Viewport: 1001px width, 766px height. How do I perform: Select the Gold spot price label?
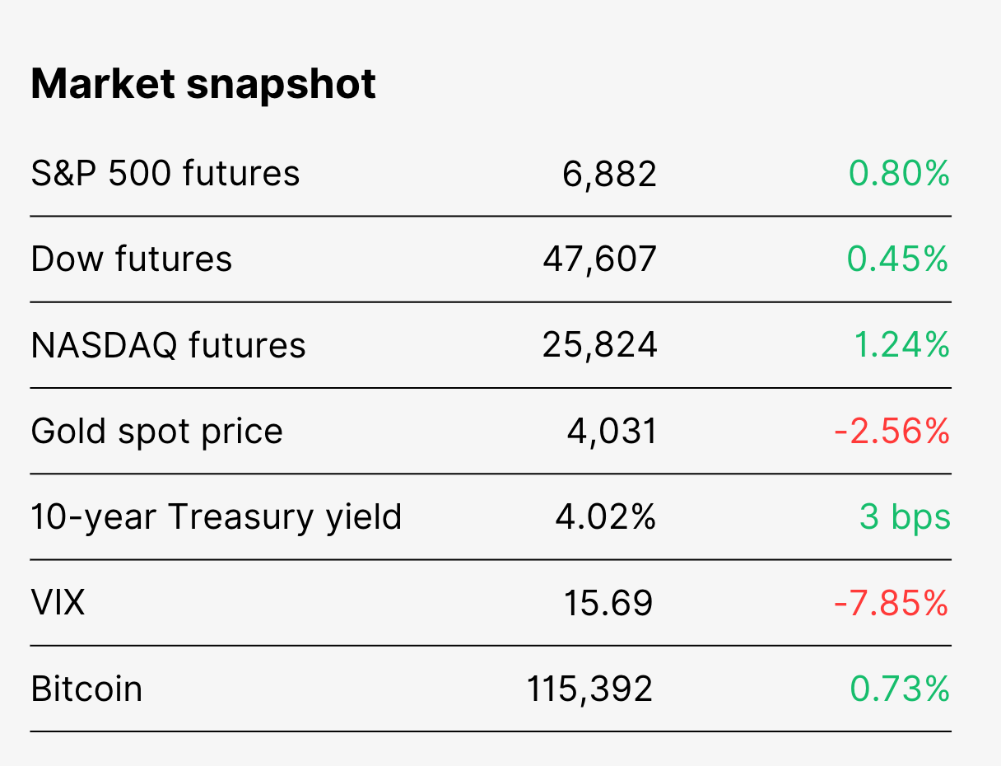pyautogui.click(x=157, y=432)
